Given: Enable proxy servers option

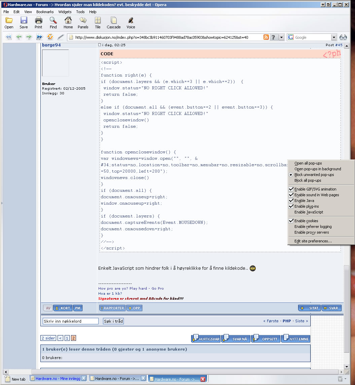Looking at the screenshot, I should click(x=311, y=232).
